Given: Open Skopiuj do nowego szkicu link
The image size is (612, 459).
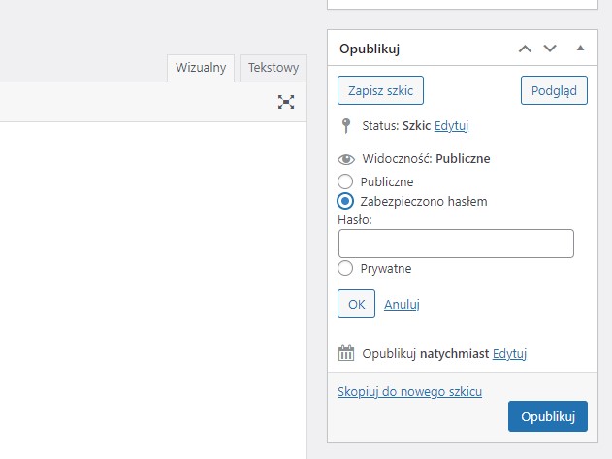Looking at the screenshot, I should pos(409,391).
